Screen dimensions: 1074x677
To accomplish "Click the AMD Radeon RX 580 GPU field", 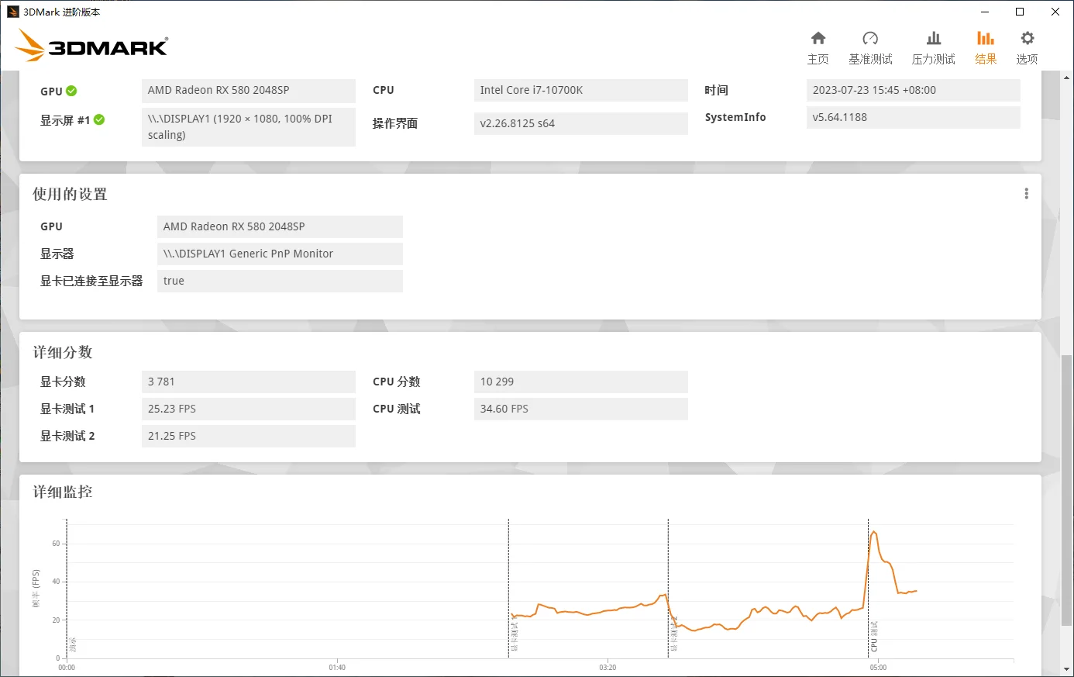I will pos(248,90).
